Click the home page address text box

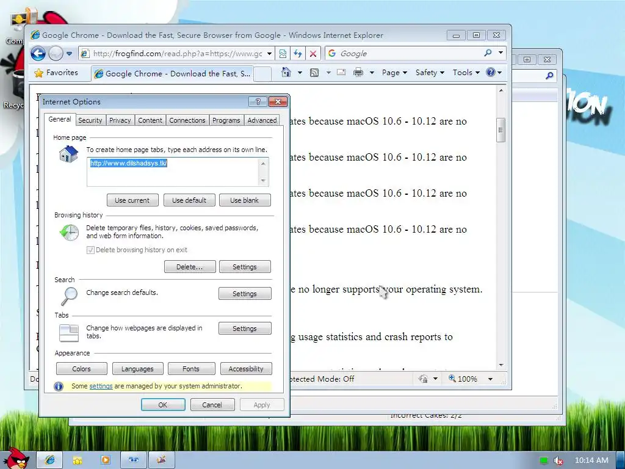(173, 172)
